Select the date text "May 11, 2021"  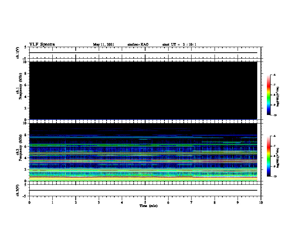(104, 45)
